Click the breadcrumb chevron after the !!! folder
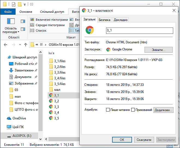 tap(46, 45)
